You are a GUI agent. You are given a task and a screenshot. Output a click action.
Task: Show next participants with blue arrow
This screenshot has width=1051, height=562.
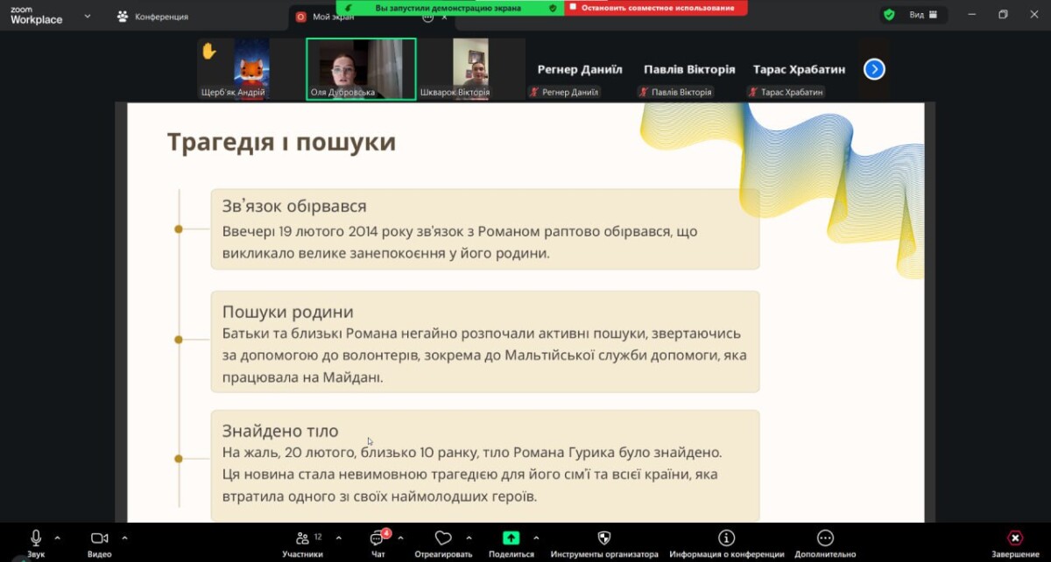(874, 69)
